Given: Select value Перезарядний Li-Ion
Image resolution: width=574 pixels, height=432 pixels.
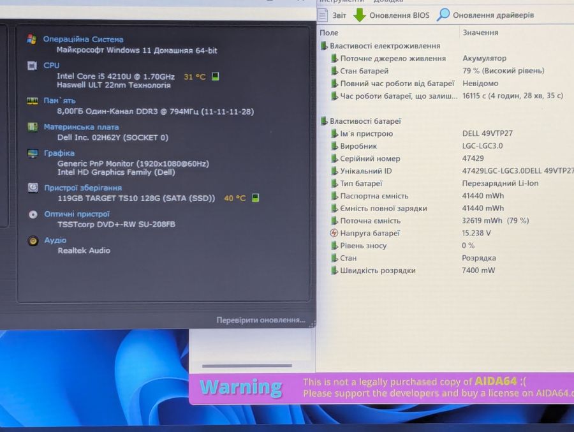Looking at the screenshot, I should tap(500, 183).
